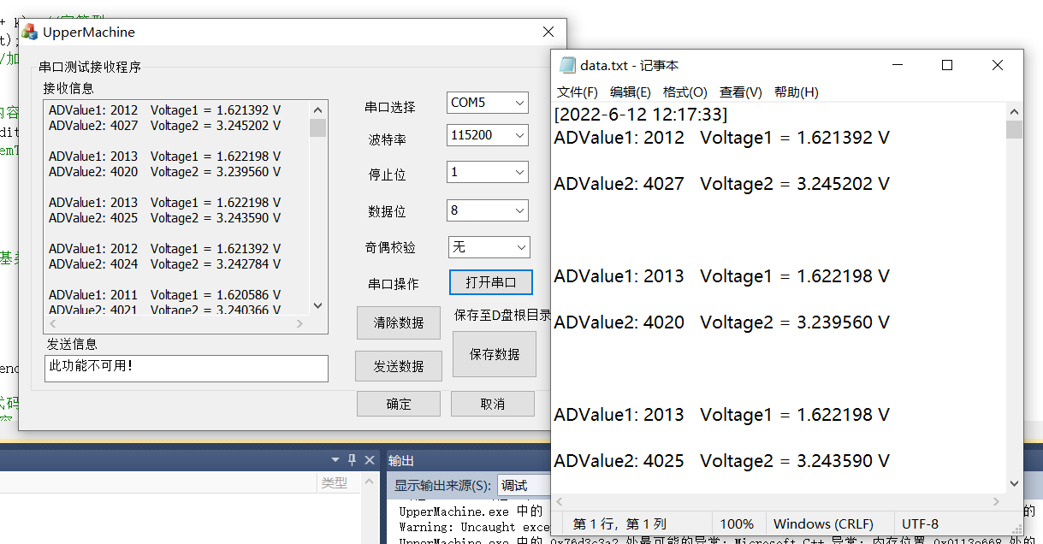
Task: Open the 查看(V) menu in Notepad
Action: 740,92
